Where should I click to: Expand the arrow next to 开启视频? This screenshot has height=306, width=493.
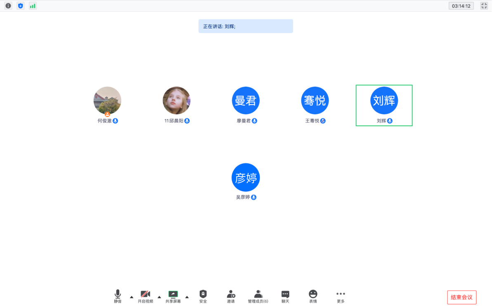(159, 297)
